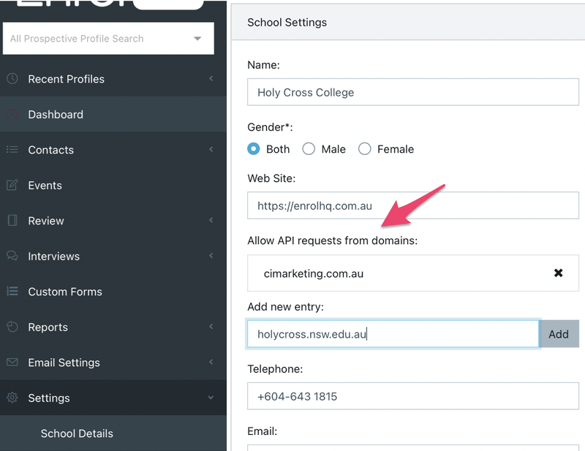Click the clock icon beside Recent Profiles
The image size is (585, 451).
12,79
